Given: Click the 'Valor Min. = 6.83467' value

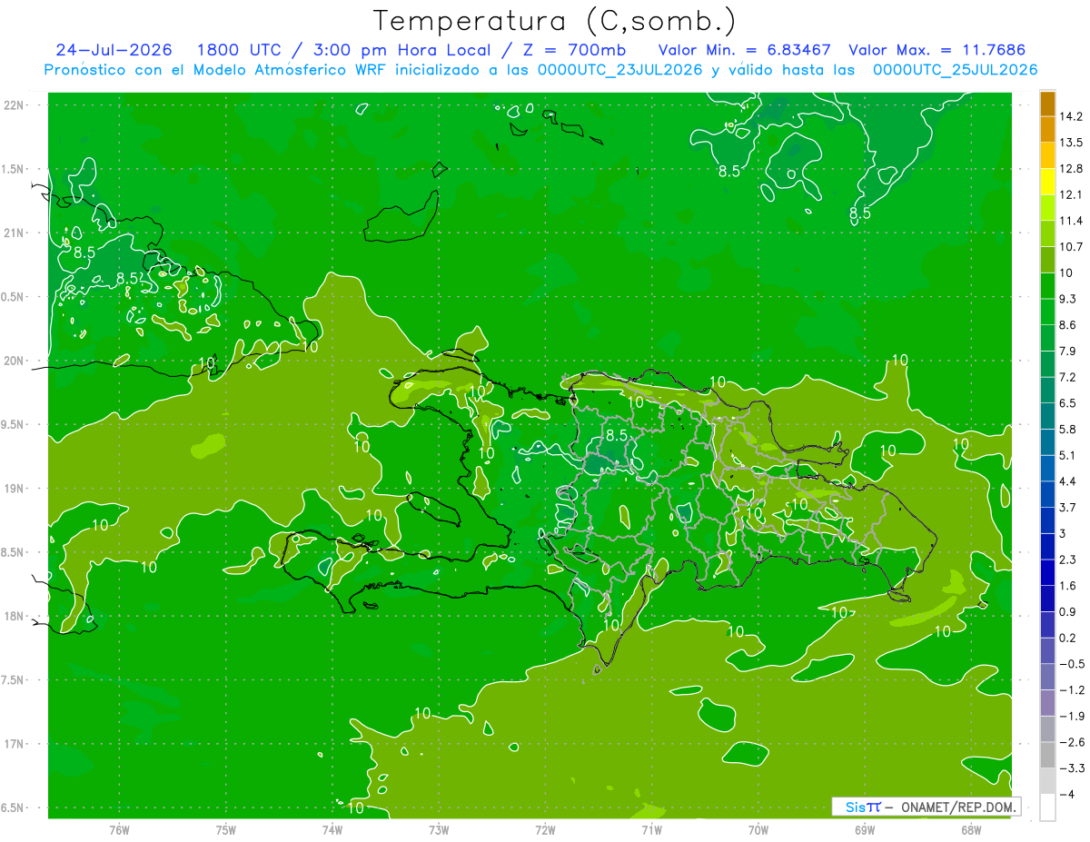Looking at the screenshot, I should click(x=746, y=50).
